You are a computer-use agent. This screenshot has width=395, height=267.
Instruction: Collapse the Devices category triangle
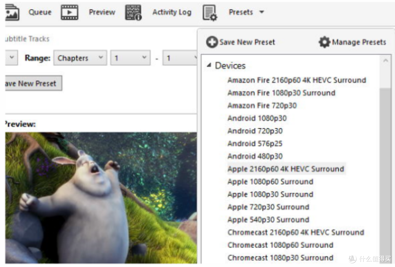click(209, 65)
